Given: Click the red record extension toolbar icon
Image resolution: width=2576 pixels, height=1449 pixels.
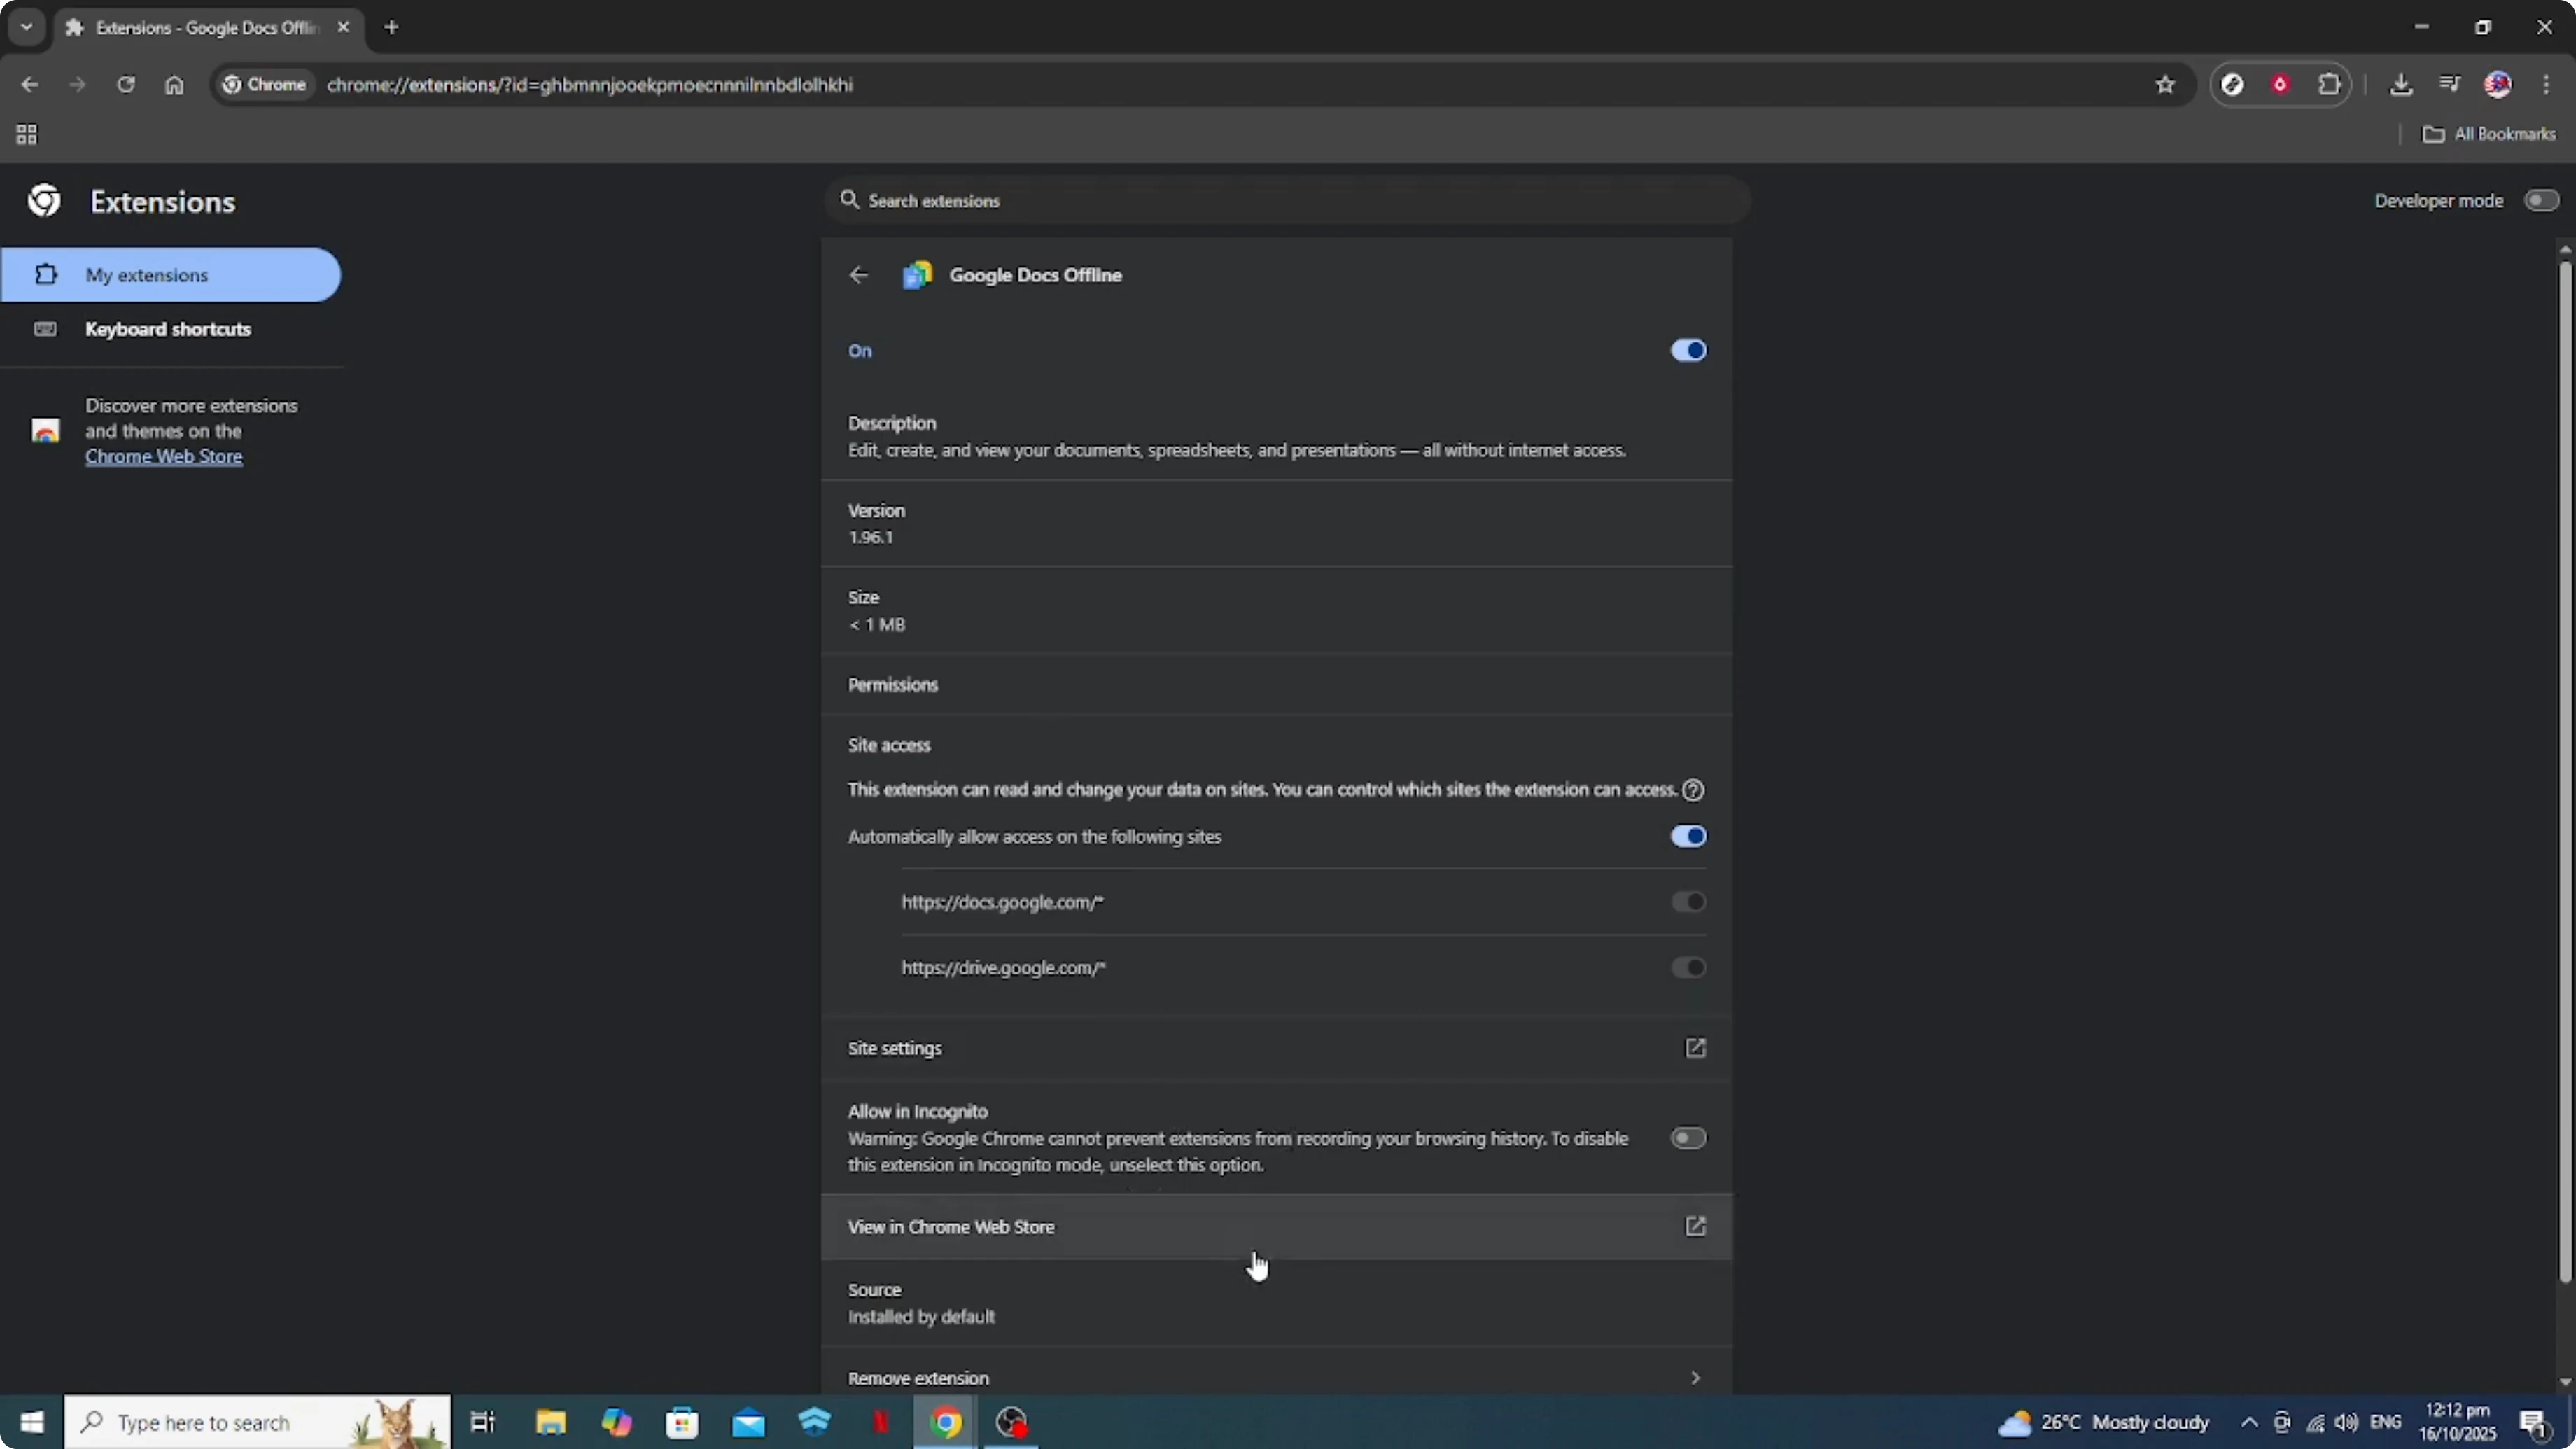Looking at the screenshot, I should click(x=2280, y=84).
